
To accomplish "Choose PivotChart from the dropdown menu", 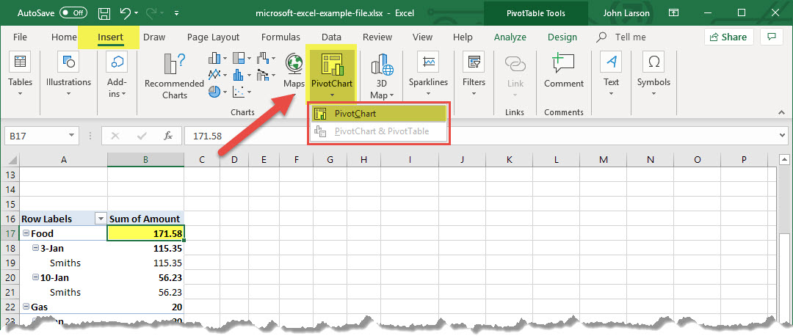I will [355, 114].
